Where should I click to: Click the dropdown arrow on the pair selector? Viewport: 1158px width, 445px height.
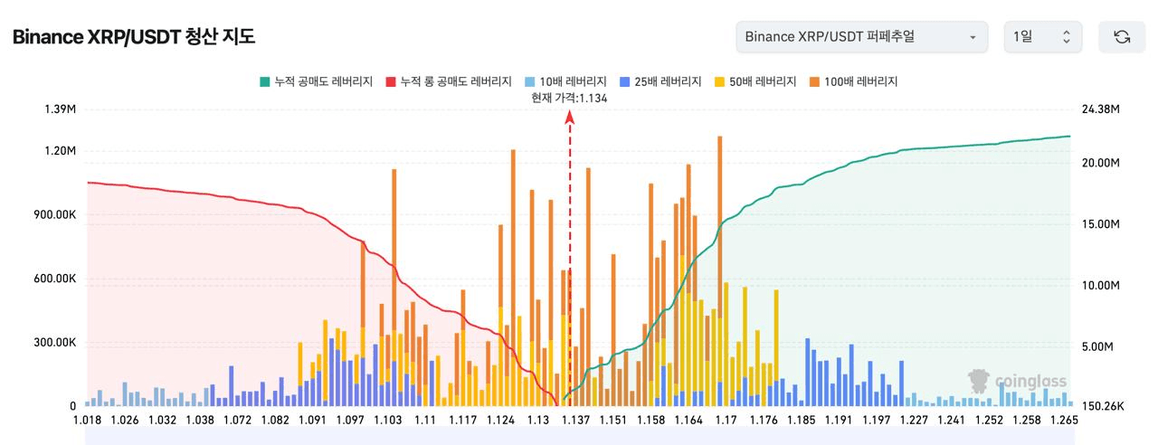[973, 37]
